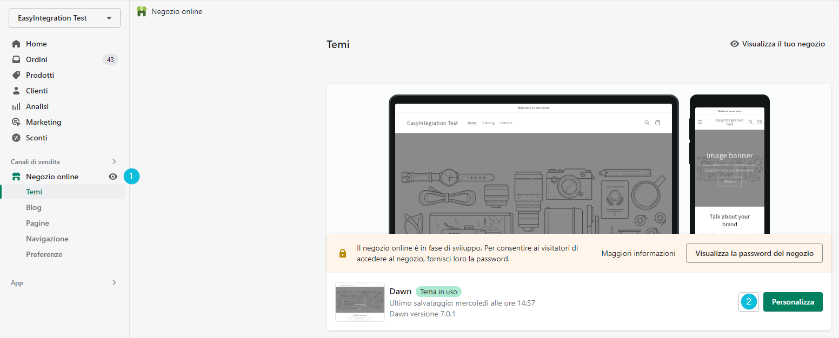Click the Temi page heading

tap(338, 44)
